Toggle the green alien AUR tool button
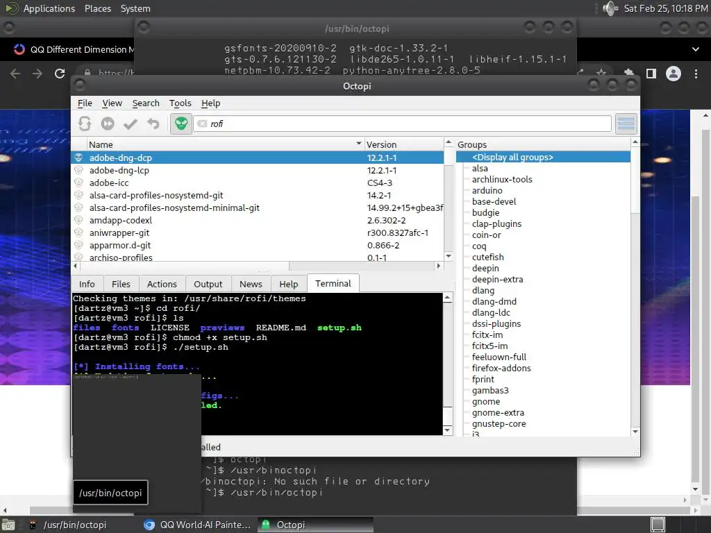The image size is (711, 533). coord(181,124)
